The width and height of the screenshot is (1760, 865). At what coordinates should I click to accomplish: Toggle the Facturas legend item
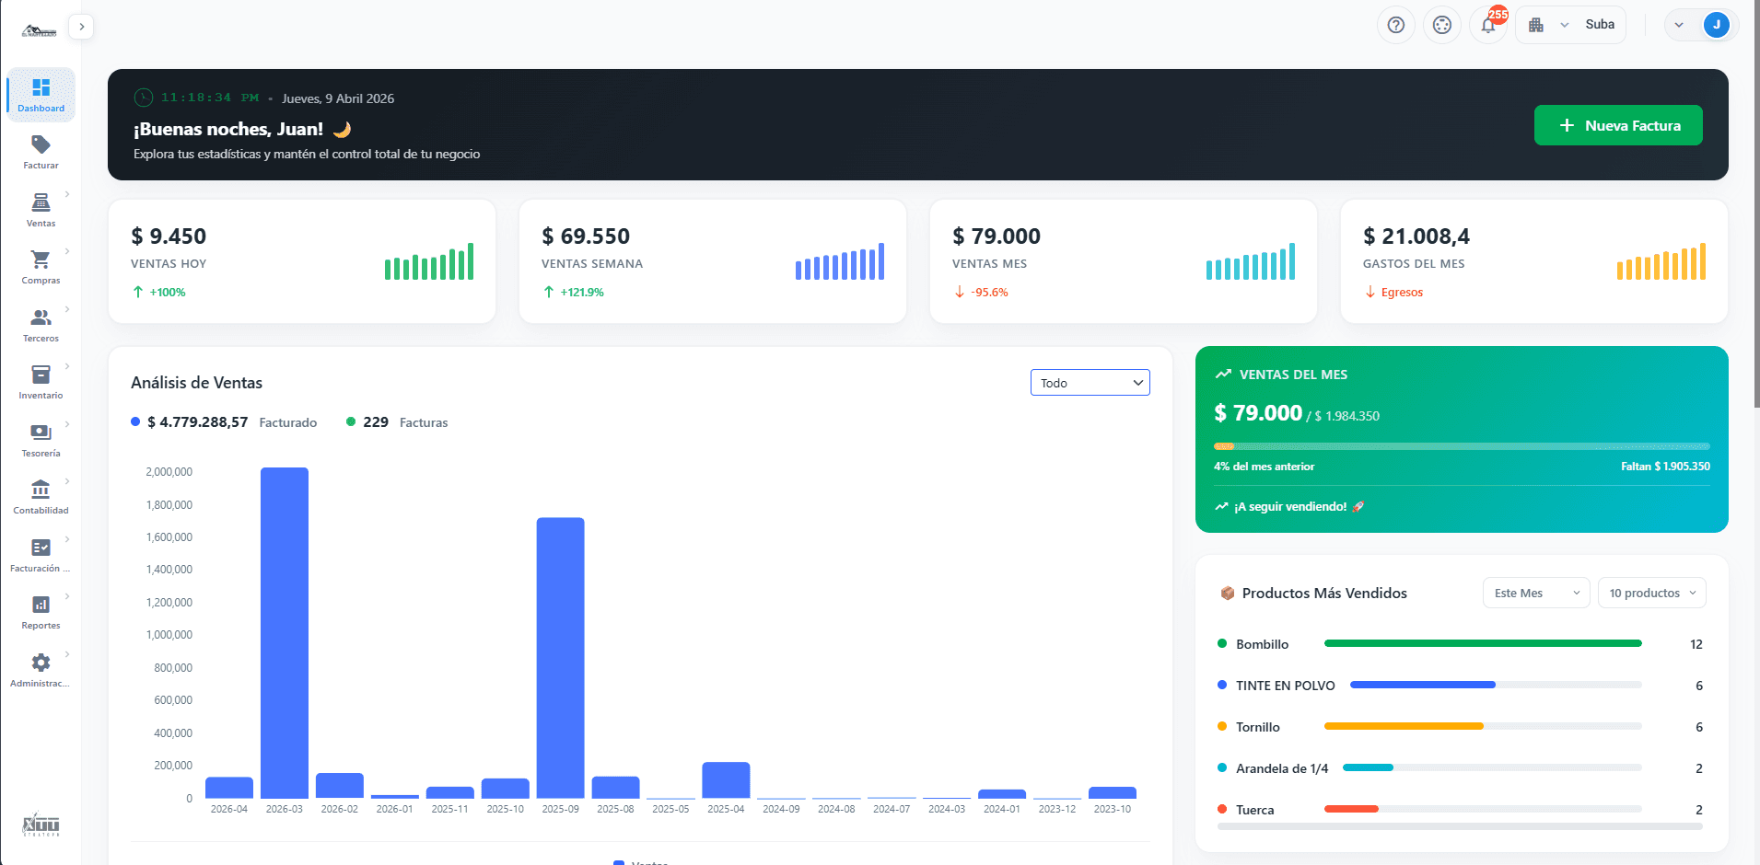[x=397, y=422]
